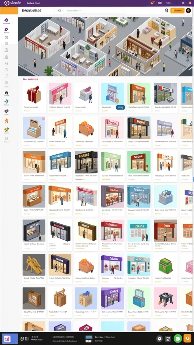Click the blue-green sidebar icon
The height and width of the screenshot is (345, 194).
click(6, 101)
